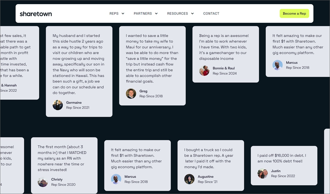Expand the Reps dropdown chevron

[x=123, y=13]
